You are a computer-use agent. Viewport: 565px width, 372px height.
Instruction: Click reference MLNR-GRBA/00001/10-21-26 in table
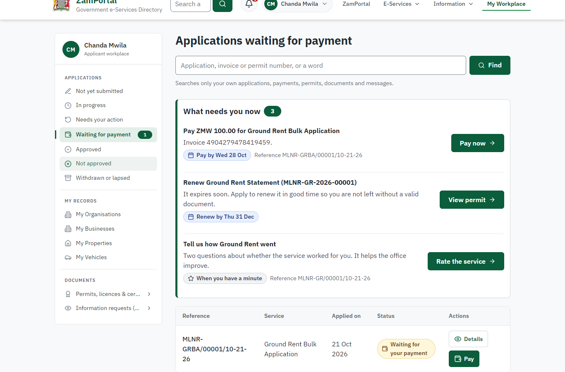point(215,349)
